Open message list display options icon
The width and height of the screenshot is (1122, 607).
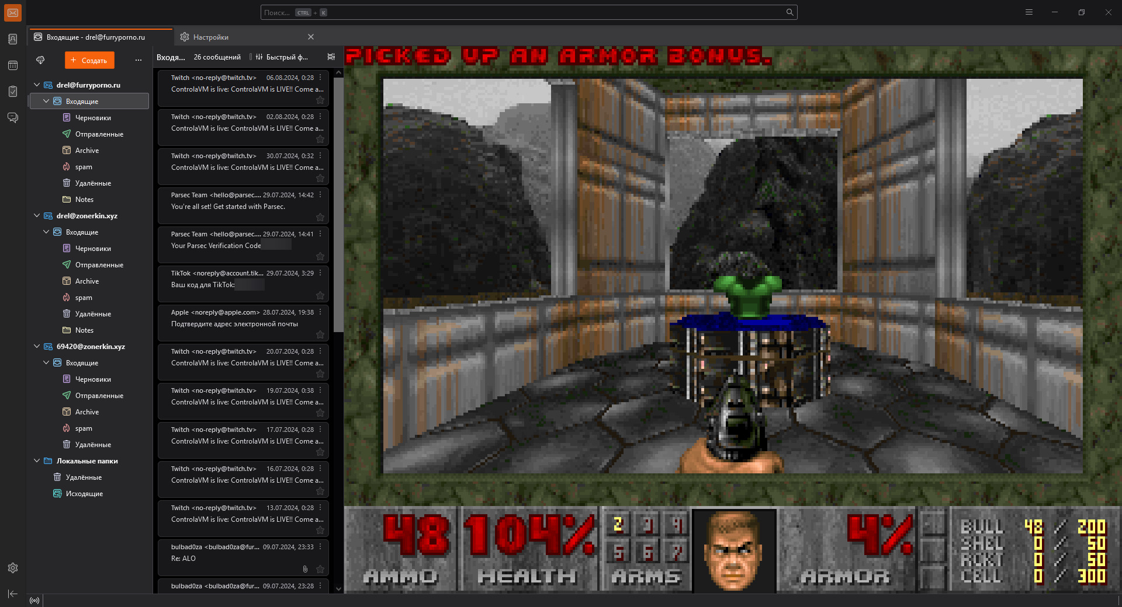point(331,57)
